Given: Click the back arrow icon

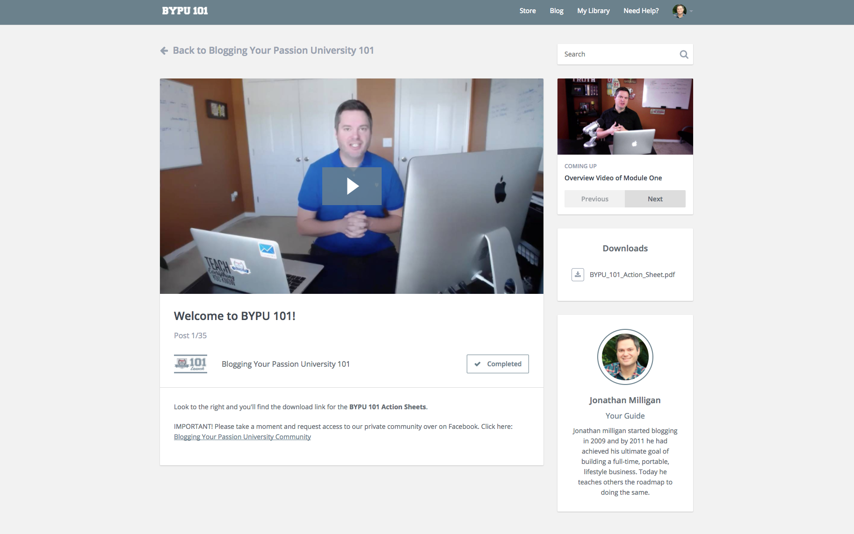Looking at the screenshot, I should coord(164,50).
